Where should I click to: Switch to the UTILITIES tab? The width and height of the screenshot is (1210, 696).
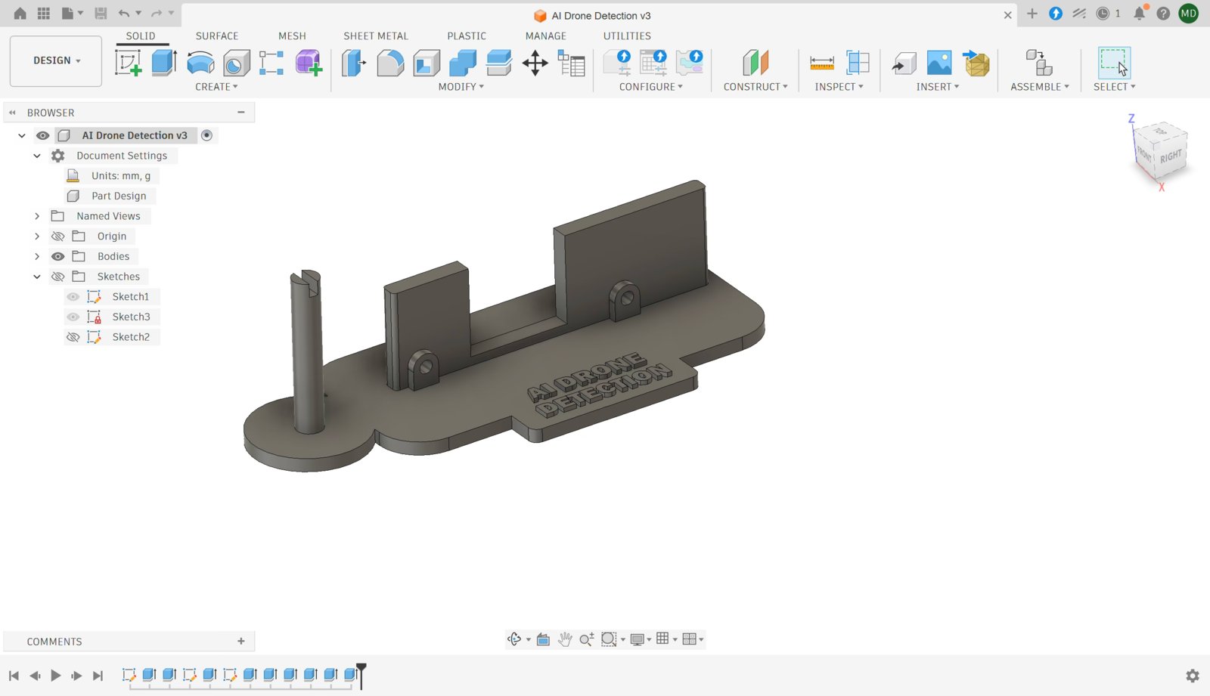point(627,36)
